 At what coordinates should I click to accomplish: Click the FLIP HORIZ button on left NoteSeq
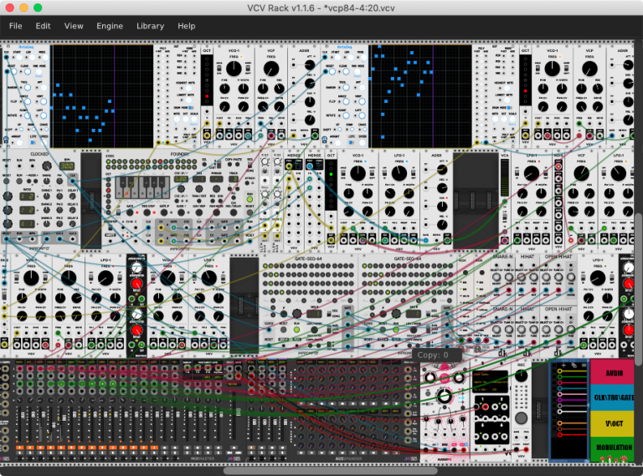pos(27,101)
